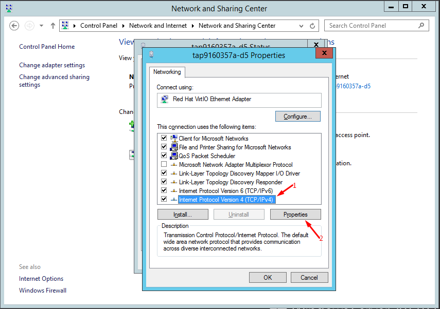
Task: Close the tap9160357a-d5 Properties dialog
Action: pyautogui.click(x=324, y=53)
